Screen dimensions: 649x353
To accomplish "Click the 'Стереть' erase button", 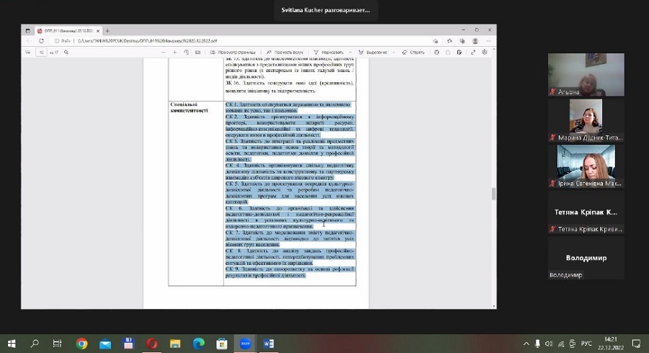I will pos(414,53).
